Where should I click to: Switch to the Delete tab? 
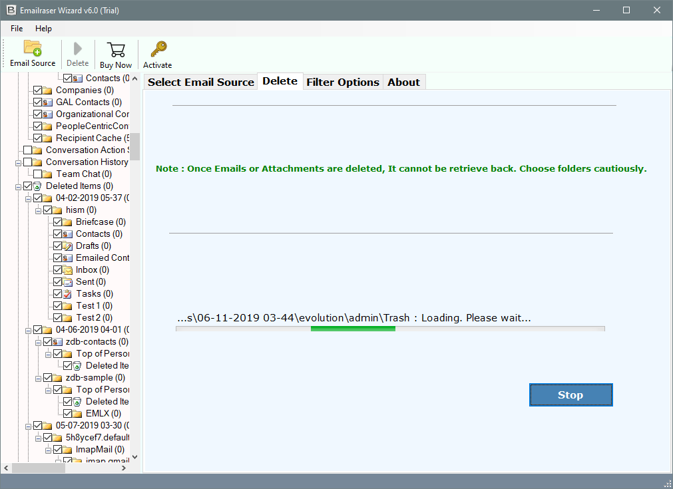[280, 81]
